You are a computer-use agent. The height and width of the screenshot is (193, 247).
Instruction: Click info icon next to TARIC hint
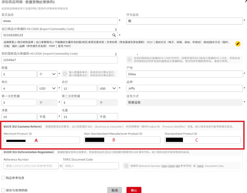click(x=126, y=166)
